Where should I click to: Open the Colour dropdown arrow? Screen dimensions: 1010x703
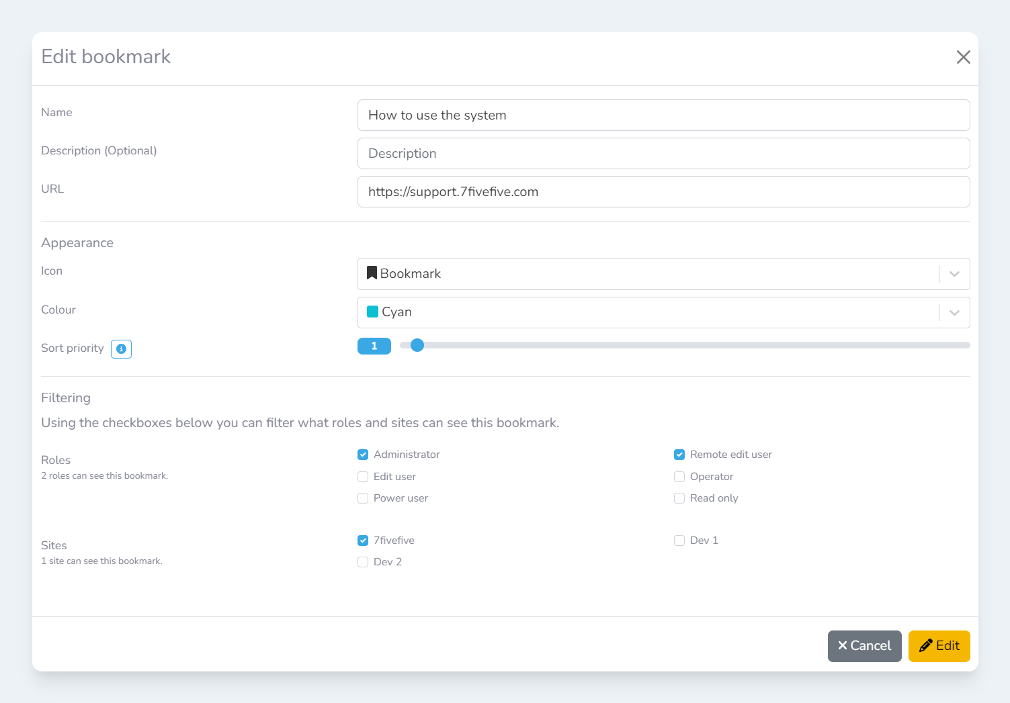[954, 313]
